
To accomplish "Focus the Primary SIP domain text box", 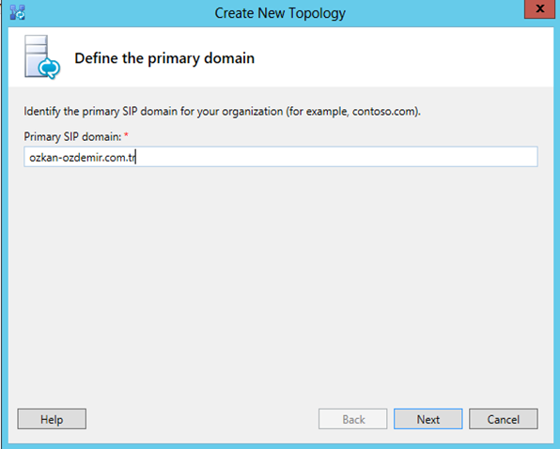I will pos(281,157).
